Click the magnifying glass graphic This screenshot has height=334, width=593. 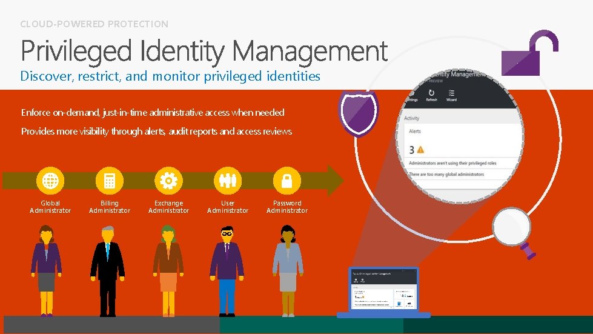point(514,232)
